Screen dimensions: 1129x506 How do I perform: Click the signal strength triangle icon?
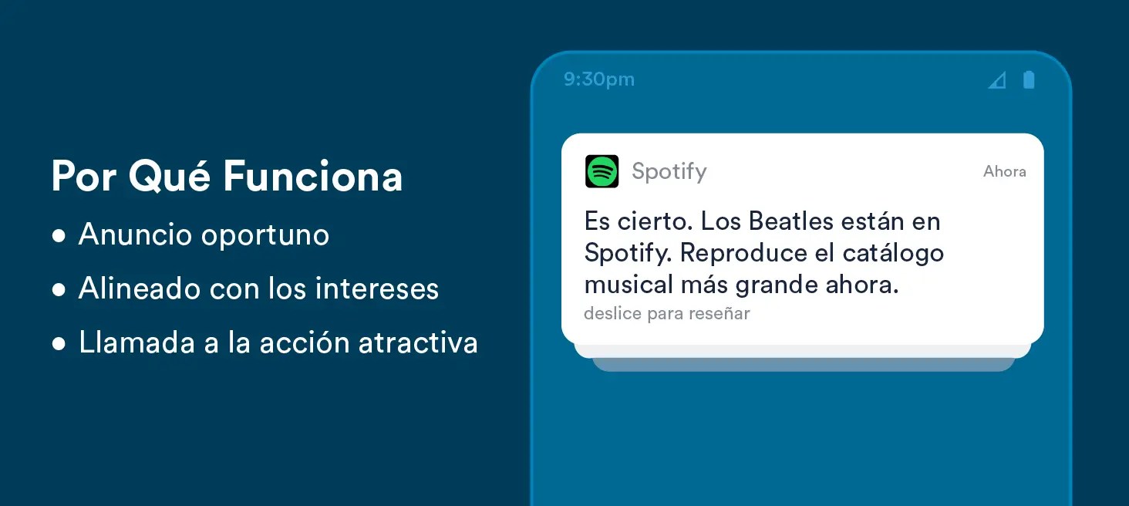[x=997, y=80]
